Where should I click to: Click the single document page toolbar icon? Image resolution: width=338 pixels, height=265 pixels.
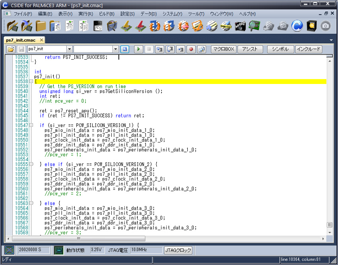tap(70, 26)
